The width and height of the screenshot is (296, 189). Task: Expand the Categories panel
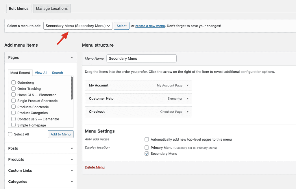tap(40, 182)
